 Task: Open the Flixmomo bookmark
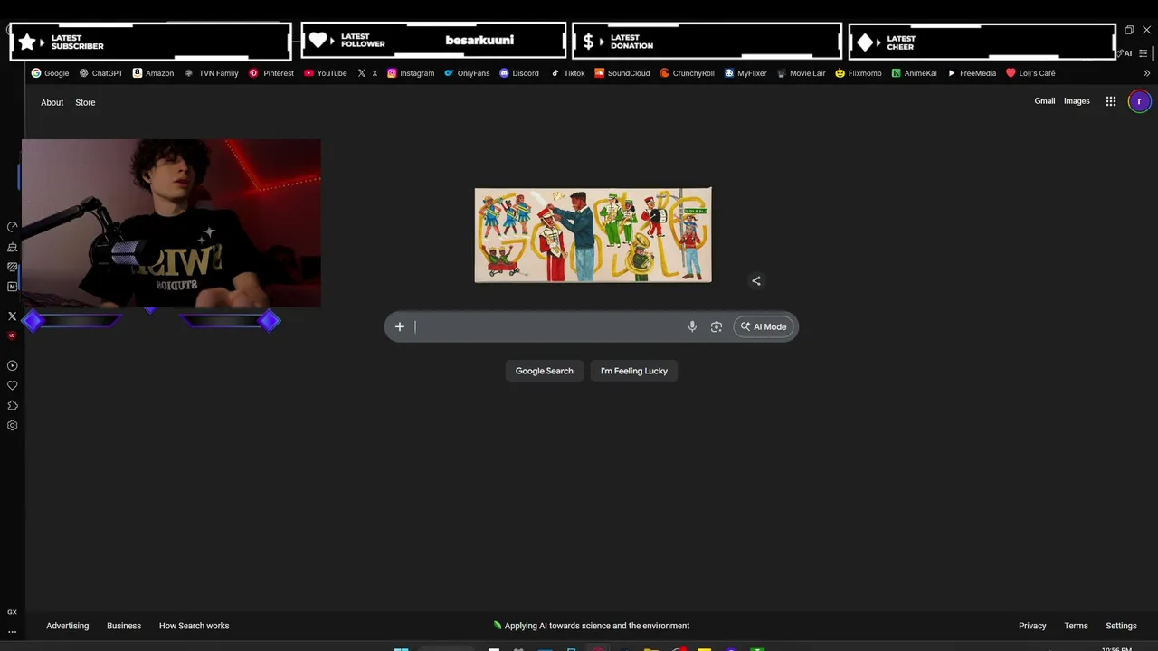(859, 73)
